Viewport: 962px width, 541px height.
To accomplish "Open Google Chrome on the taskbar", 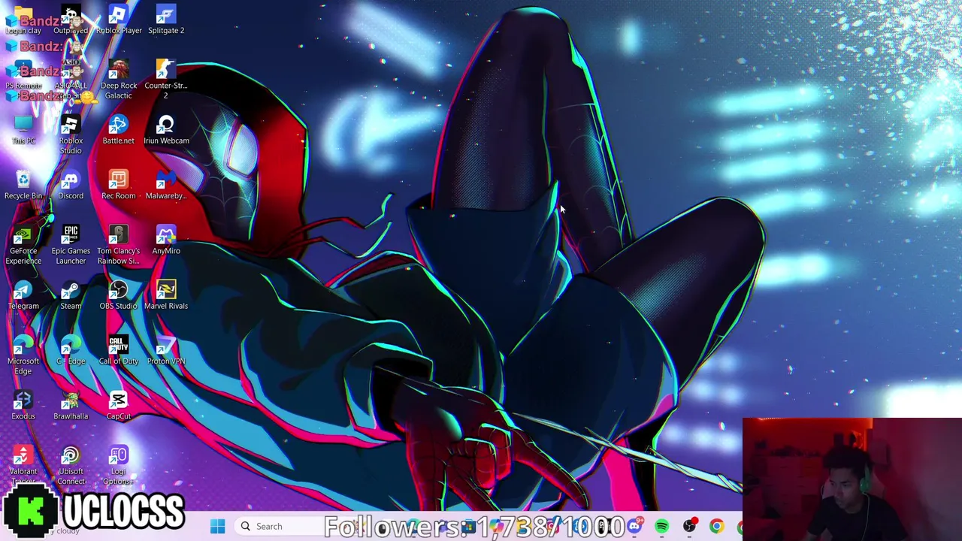I will click(716, 527).
